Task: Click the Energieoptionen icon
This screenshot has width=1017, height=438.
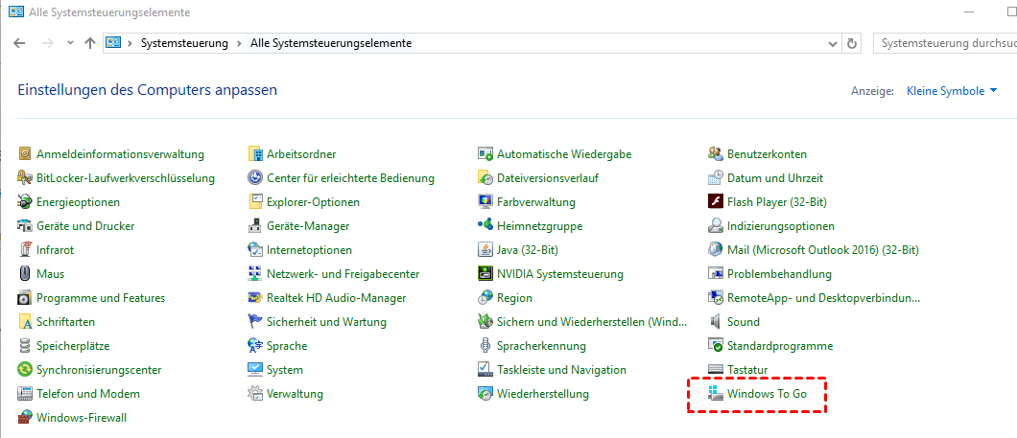Action: coord(26,202)
